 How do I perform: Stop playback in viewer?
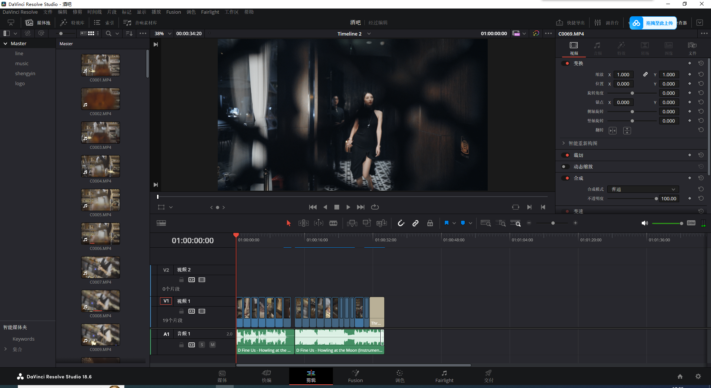[x=337, y=207]
